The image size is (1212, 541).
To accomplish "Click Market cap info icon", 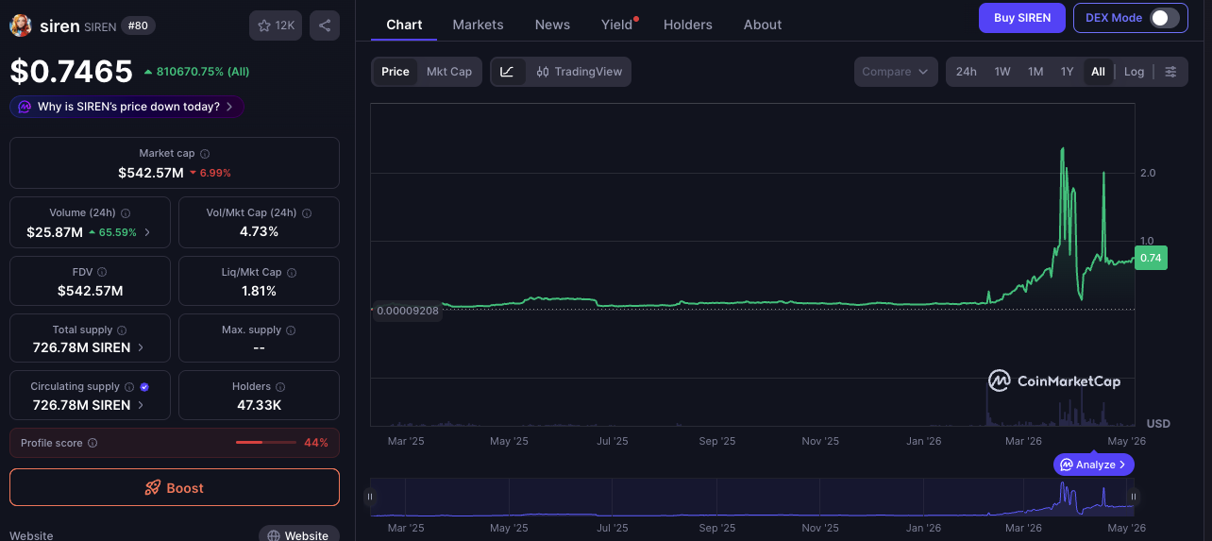I will (205, 154).
